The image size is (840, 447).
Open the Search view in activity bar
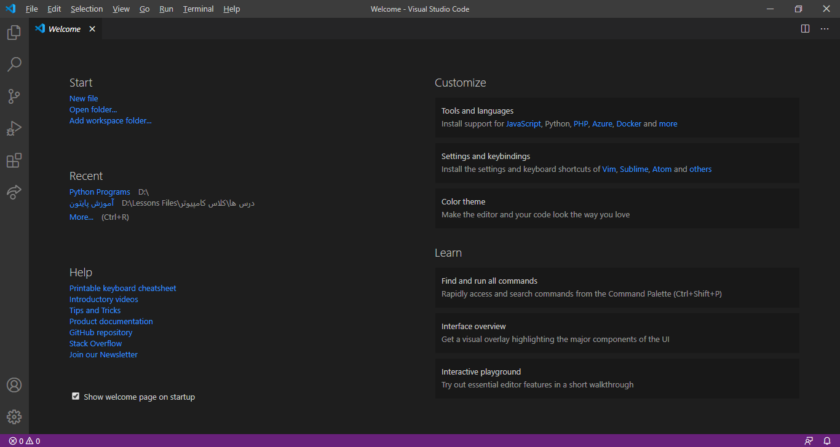[14, 64]
